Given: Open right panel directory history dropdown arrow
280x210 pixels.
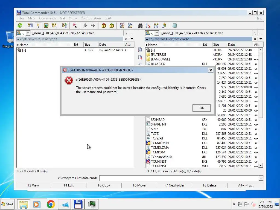Looking at the screenshot, I should [x=261, y=39].
